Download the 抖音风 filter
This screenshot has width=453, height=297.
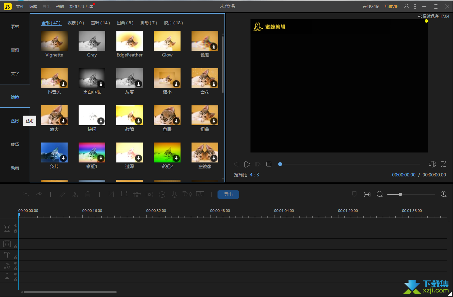[x=63, y=84]
